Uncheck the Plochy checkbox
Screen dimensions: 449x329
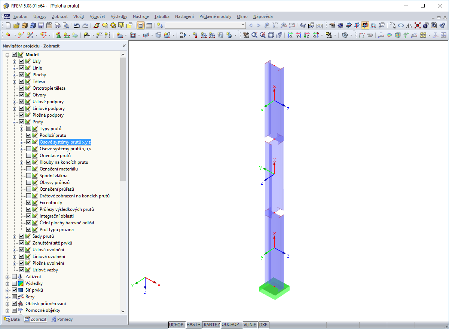[x=22, y=75]
